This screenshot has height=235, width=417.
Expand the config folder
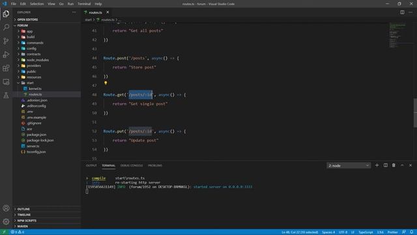31,48
